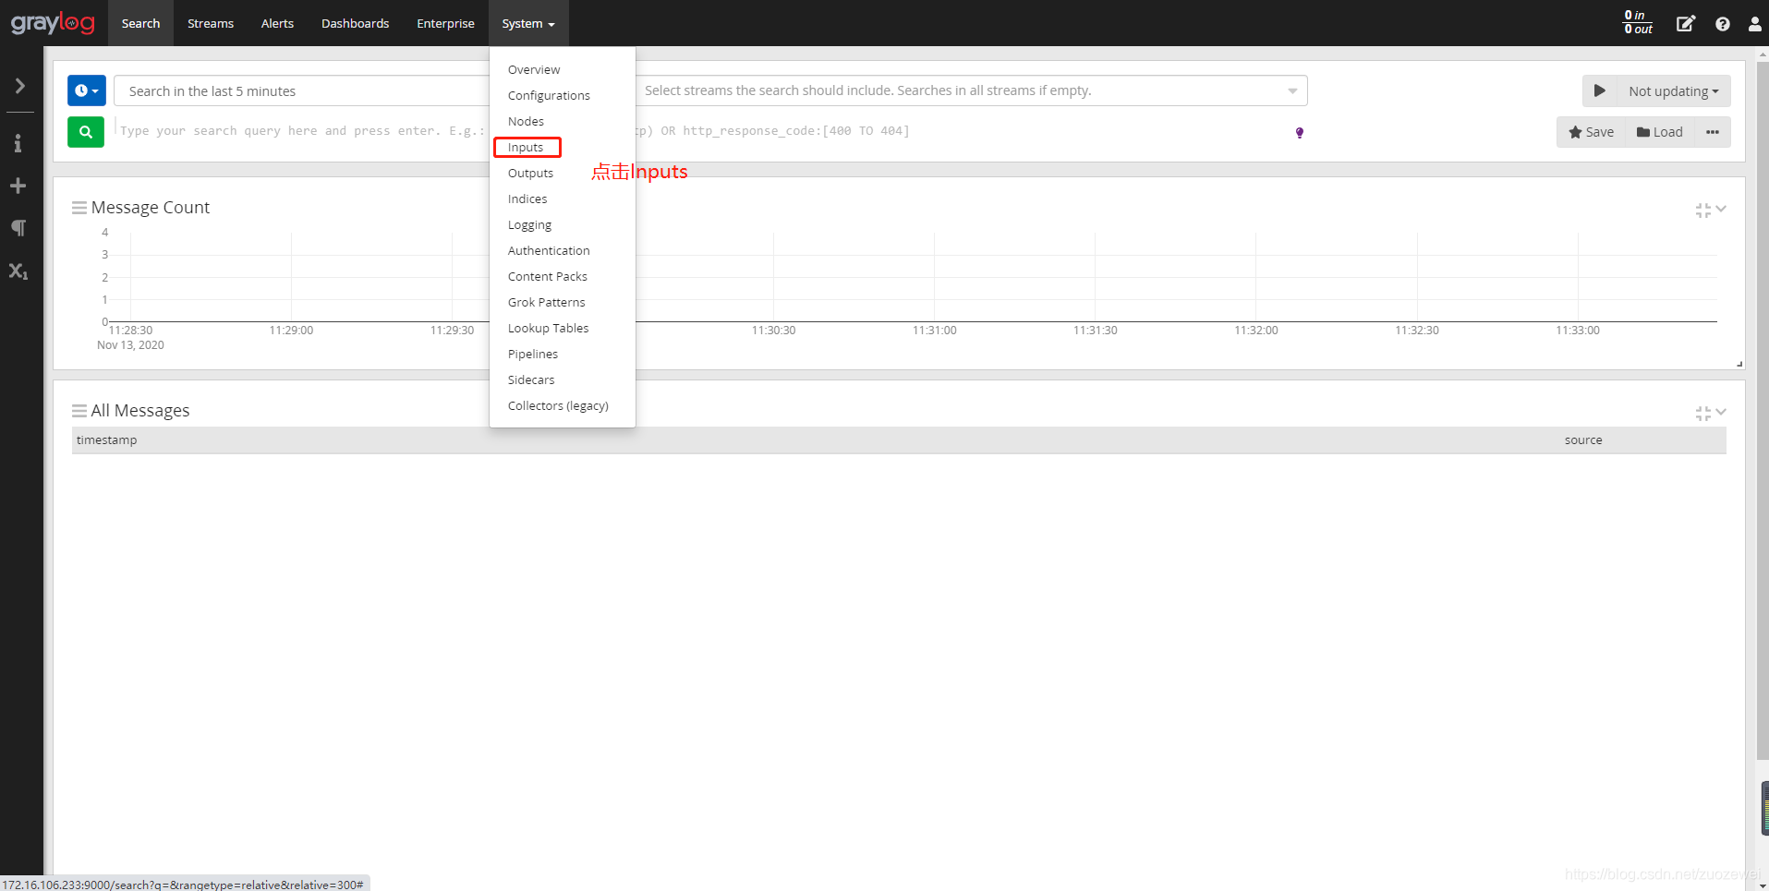Viewport: 1769px width, 891px height.
Task: Click the time range field 'Search in the last 5 minutes'
Action: (301, 90)
